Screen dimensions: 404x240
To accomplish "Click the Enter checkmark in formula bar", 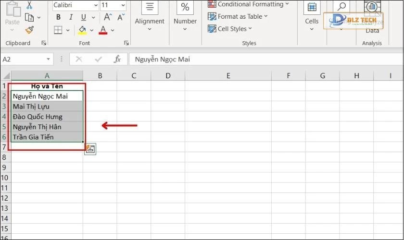I will 98,60.
